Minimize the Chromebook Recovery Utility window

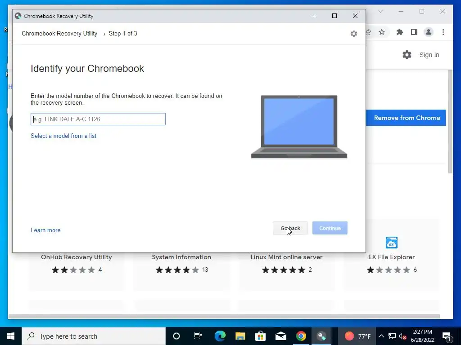pyautogui.click(x=314, y=16)
